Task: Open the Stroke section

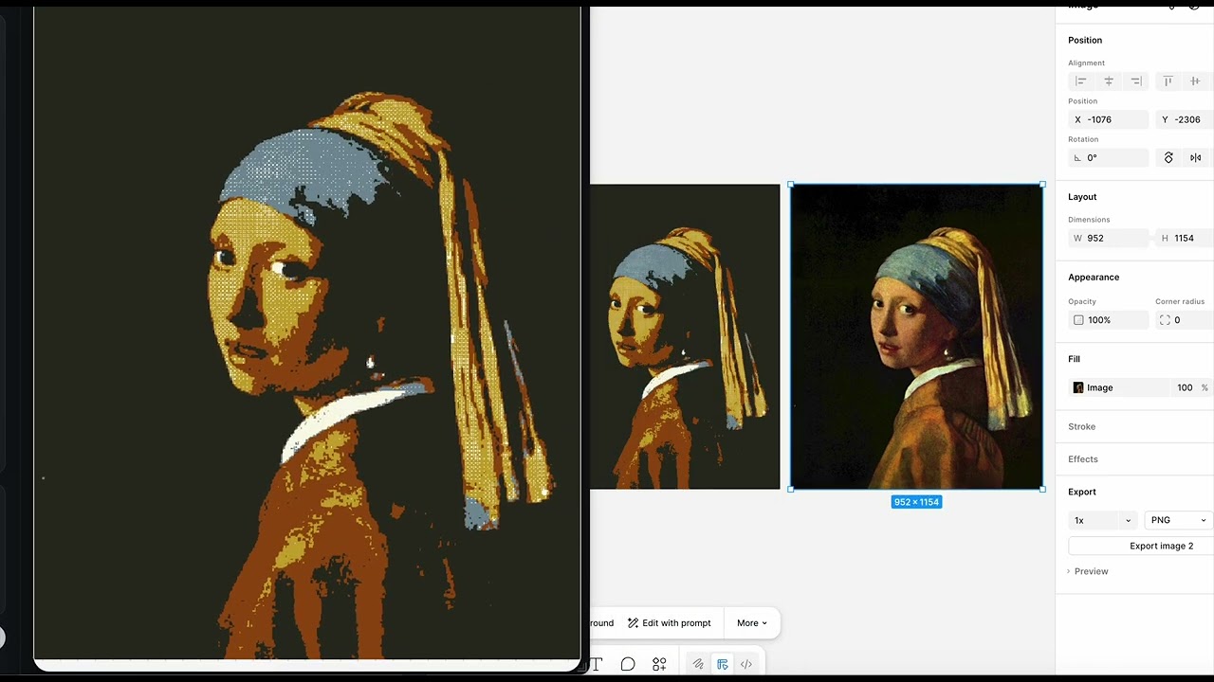Action: coord(1082,426)
